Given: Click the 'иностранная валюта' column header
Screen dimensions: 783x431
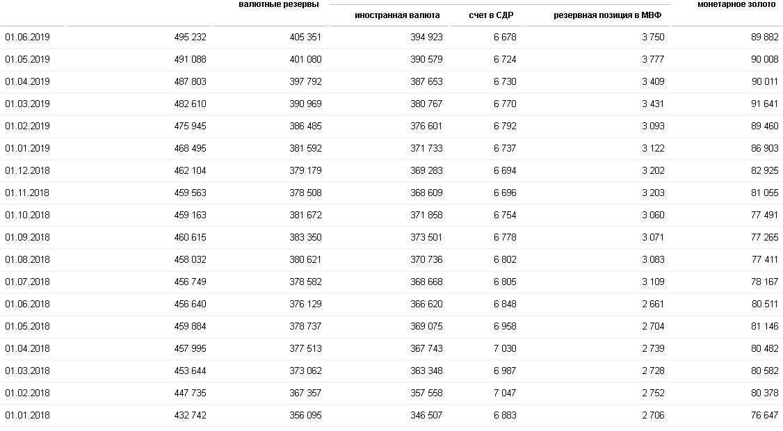Looking at the screenshot, I should [397, 15].
